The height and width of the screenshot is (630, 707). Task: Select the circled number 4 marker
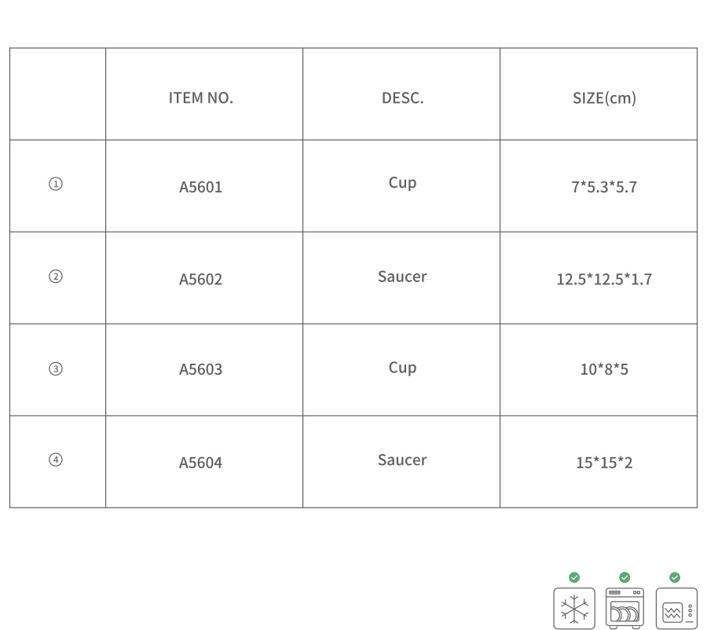tap(56, 460)
